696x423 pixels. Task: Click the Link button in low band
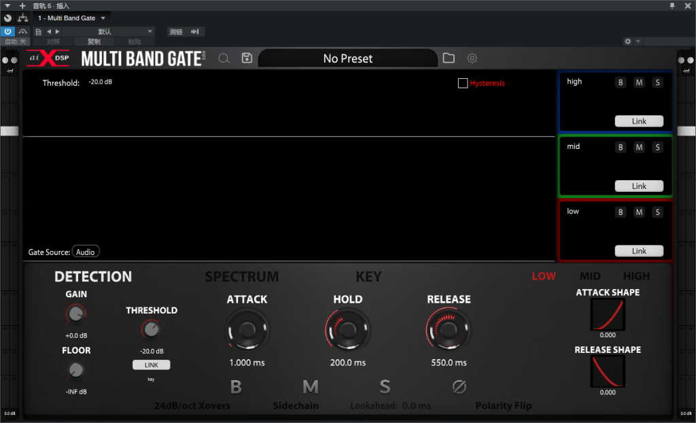tap(639, 250)
